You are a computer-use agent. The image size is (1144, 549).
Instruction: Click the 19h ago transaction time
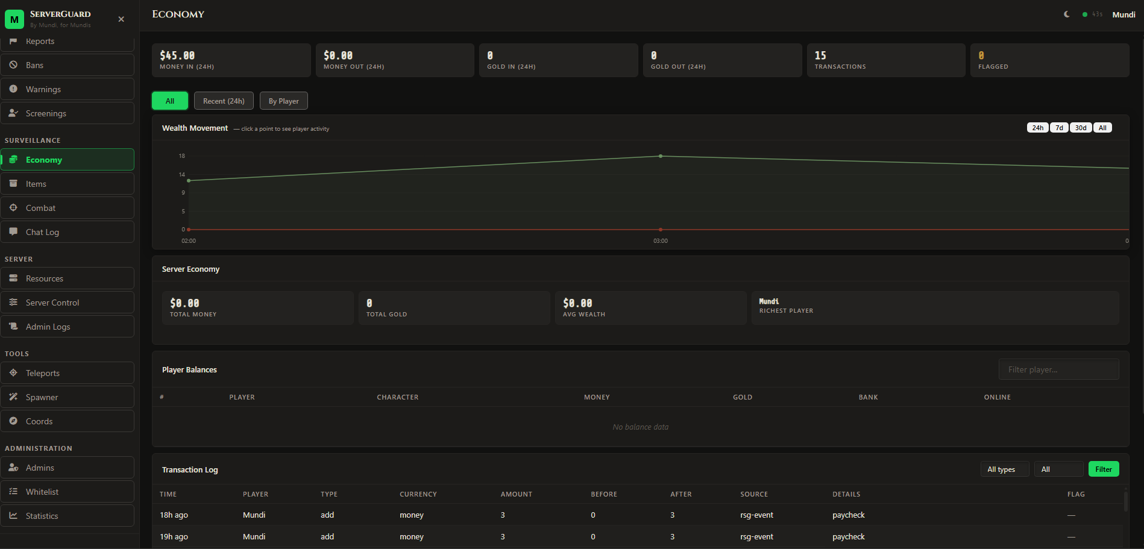(x=174, y=537)
